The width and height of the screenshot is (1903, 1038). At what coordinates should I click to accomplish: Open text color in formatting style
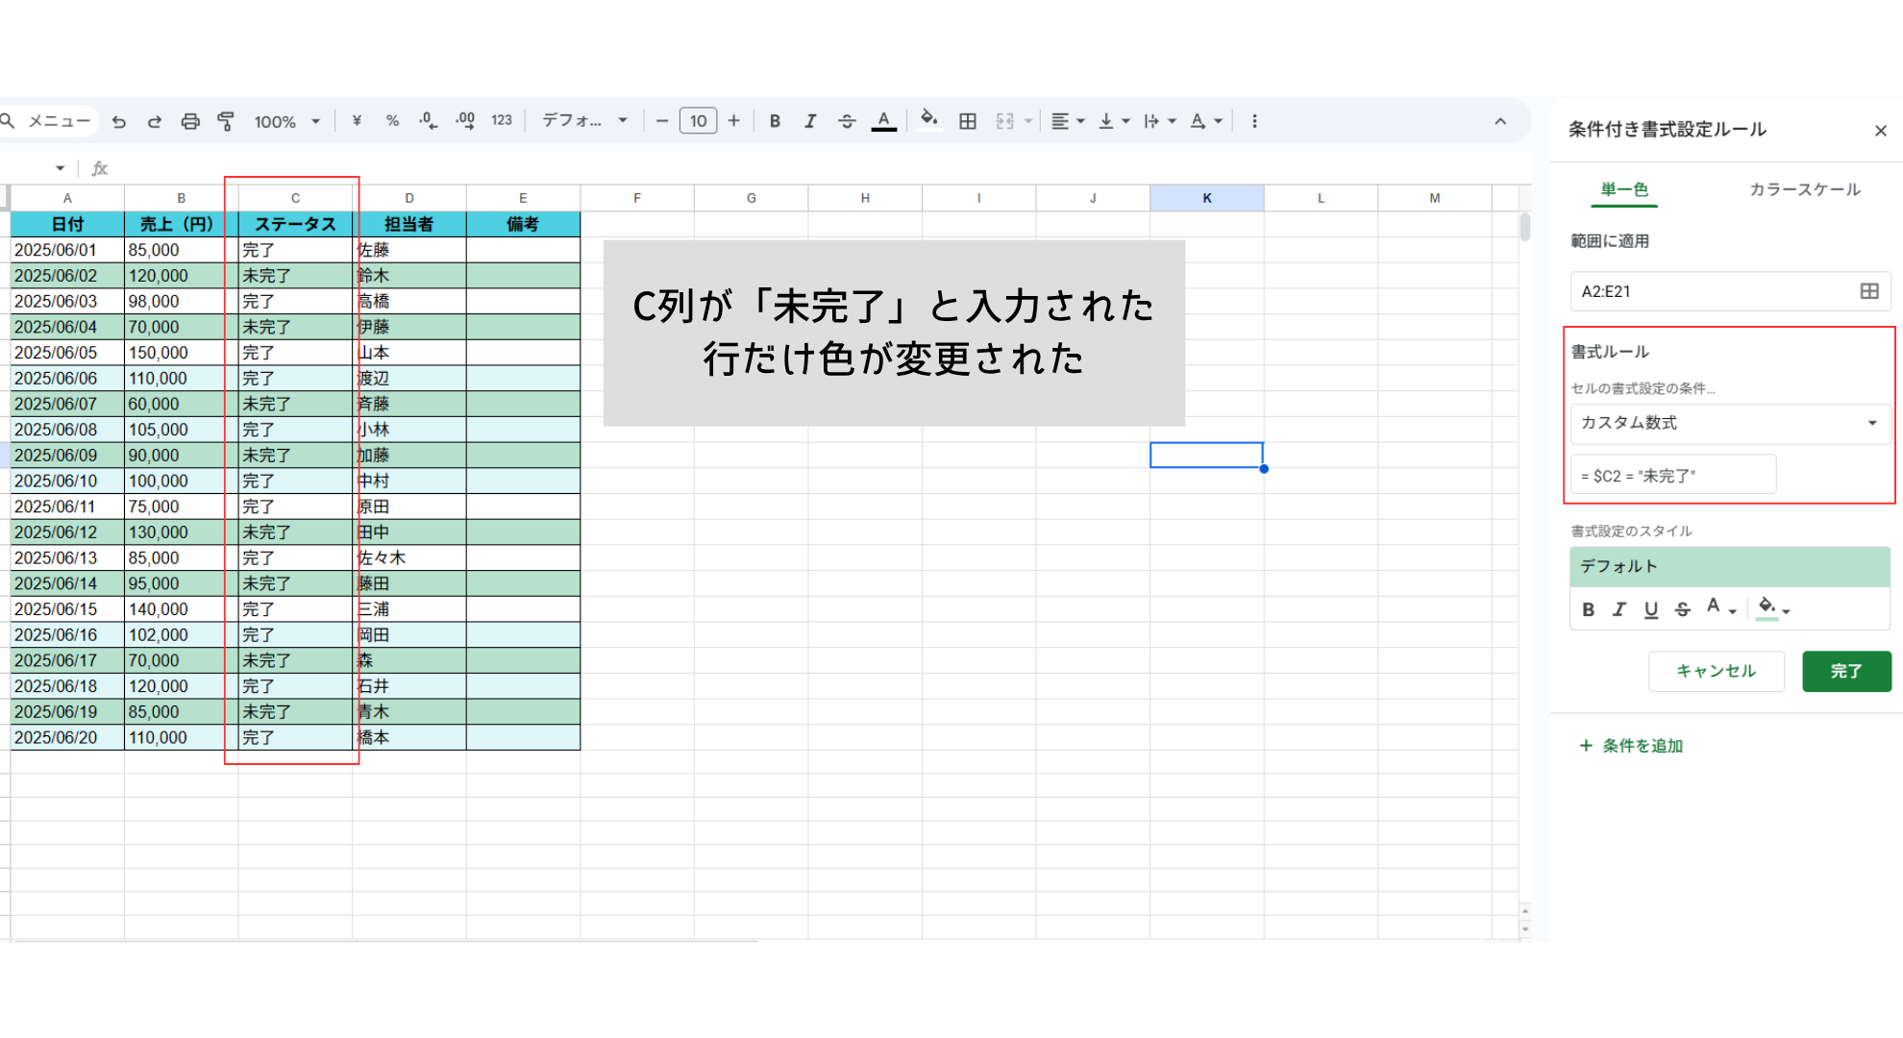point(1720,608)
